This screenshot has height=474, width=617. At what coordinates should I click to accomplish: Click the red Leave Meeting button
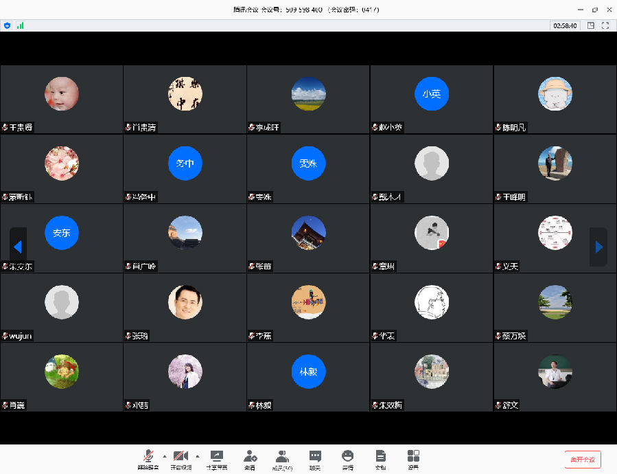(x=582, y=460)
